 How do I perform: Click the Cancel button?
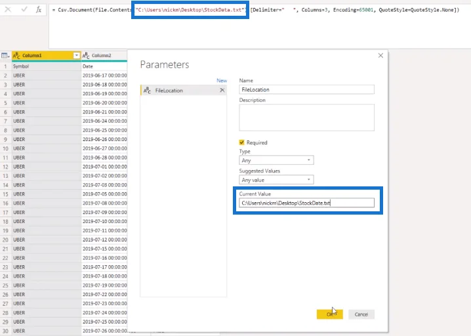click(x=361, y=314)
